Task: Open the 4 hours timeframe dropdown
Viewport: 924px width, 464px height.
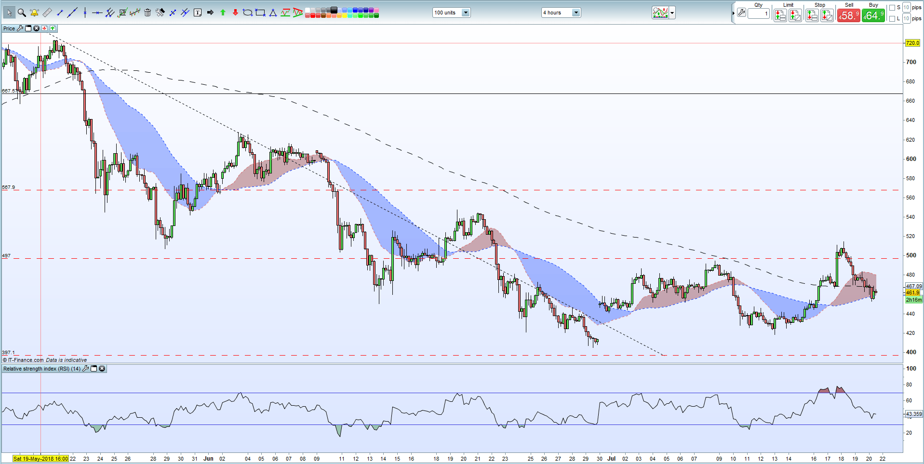Action: point(576,13)
